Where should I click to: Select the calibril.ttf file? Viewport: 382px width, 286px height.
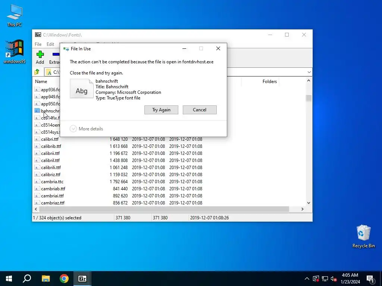[50, 160]
